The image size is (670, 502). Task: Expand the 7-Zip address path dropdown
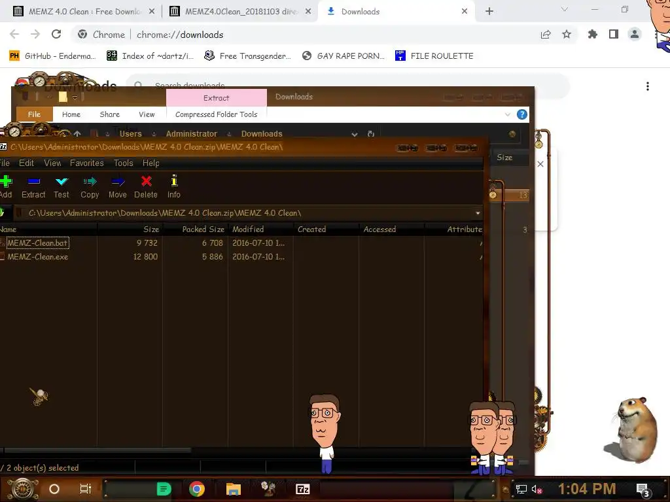pos(477,213)
